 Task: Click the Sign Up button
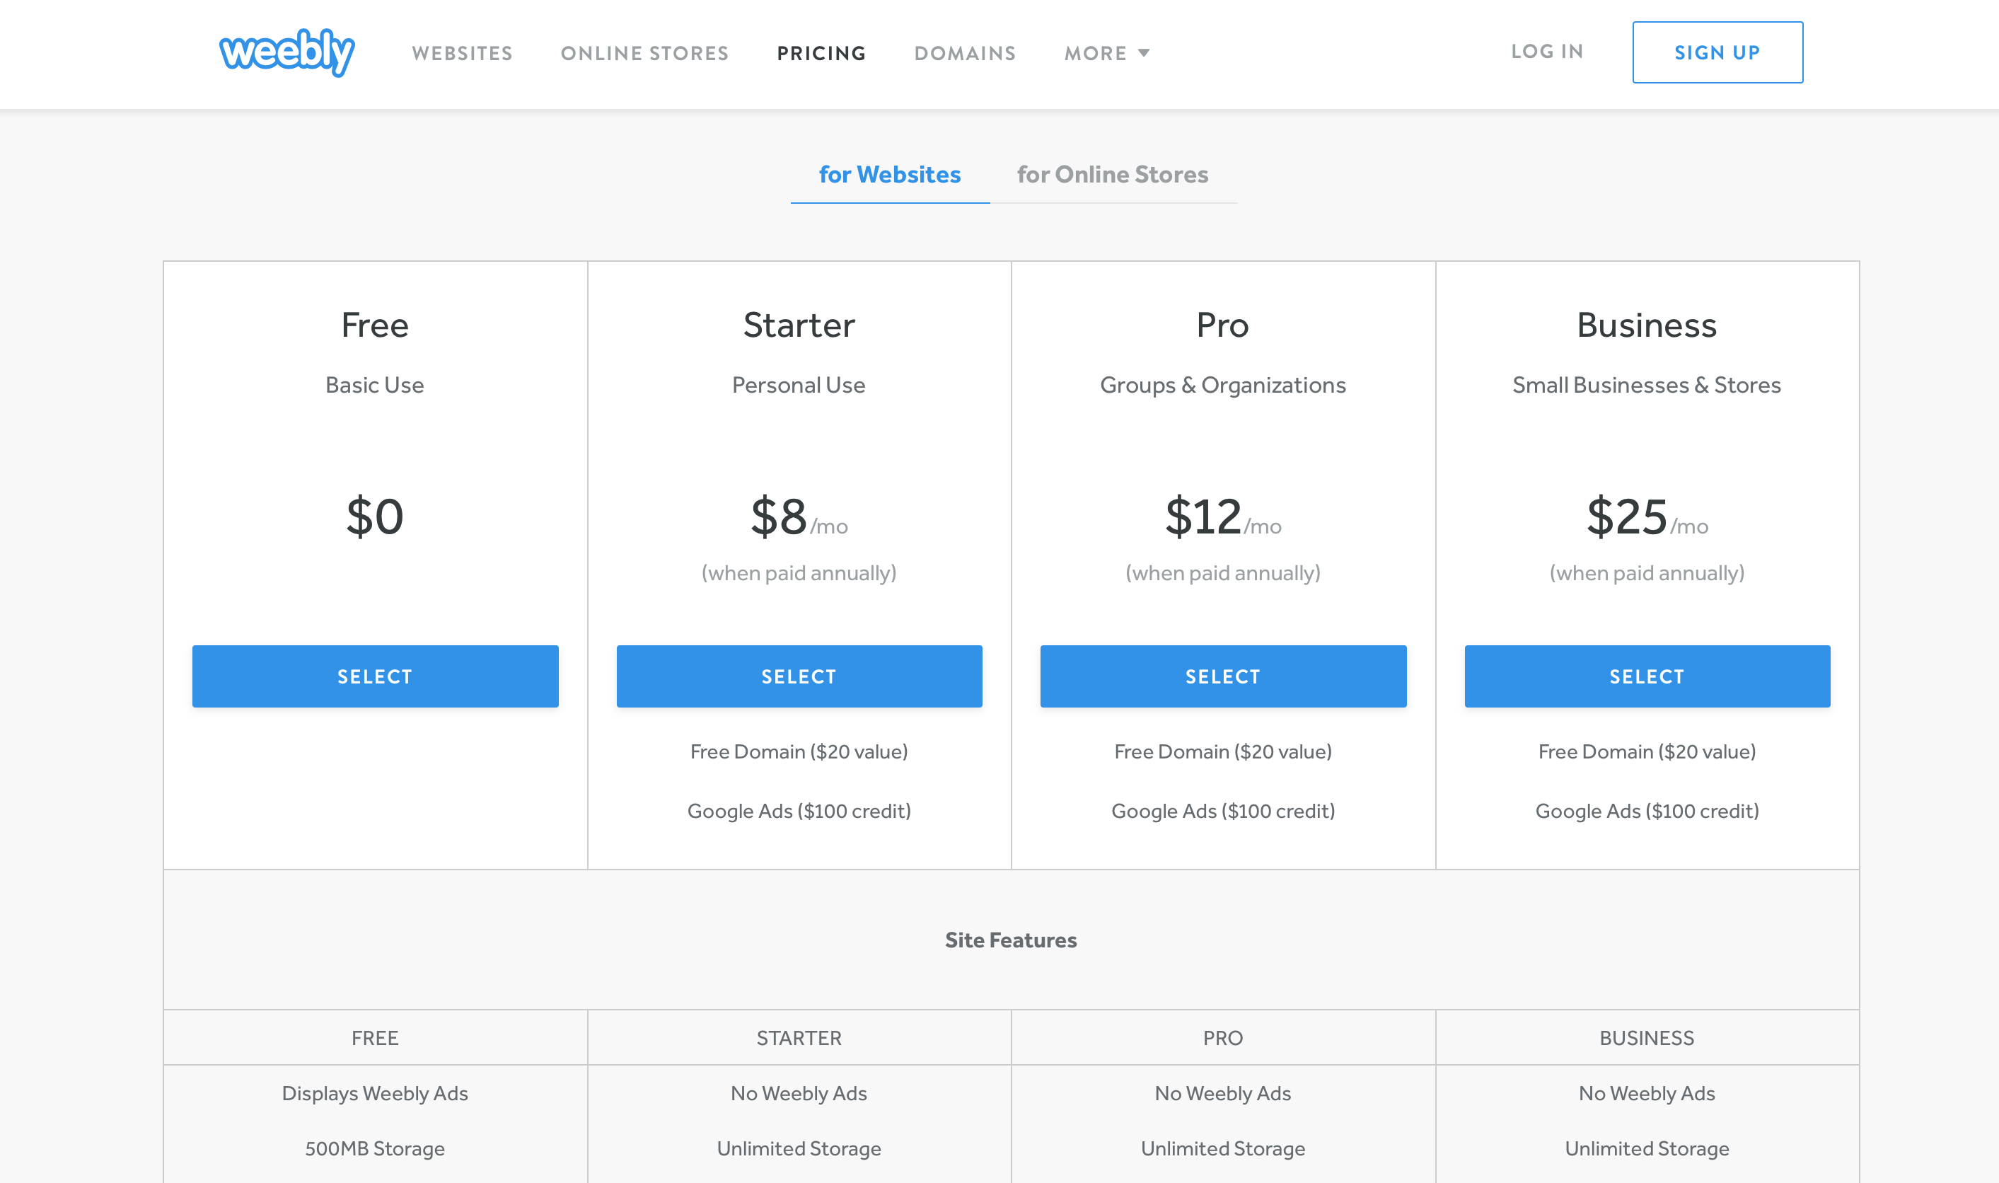click(x=1717, y=52)
